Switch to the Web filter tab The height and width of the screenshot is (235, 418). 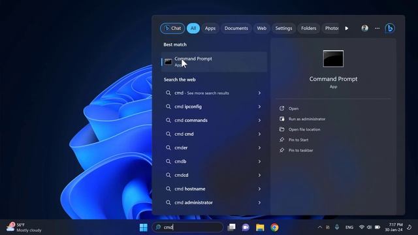coord(261,28)
